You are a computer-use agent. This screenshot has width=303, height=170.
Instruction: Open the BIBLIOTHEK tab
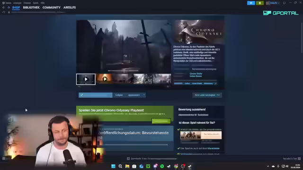click(31, 8)
